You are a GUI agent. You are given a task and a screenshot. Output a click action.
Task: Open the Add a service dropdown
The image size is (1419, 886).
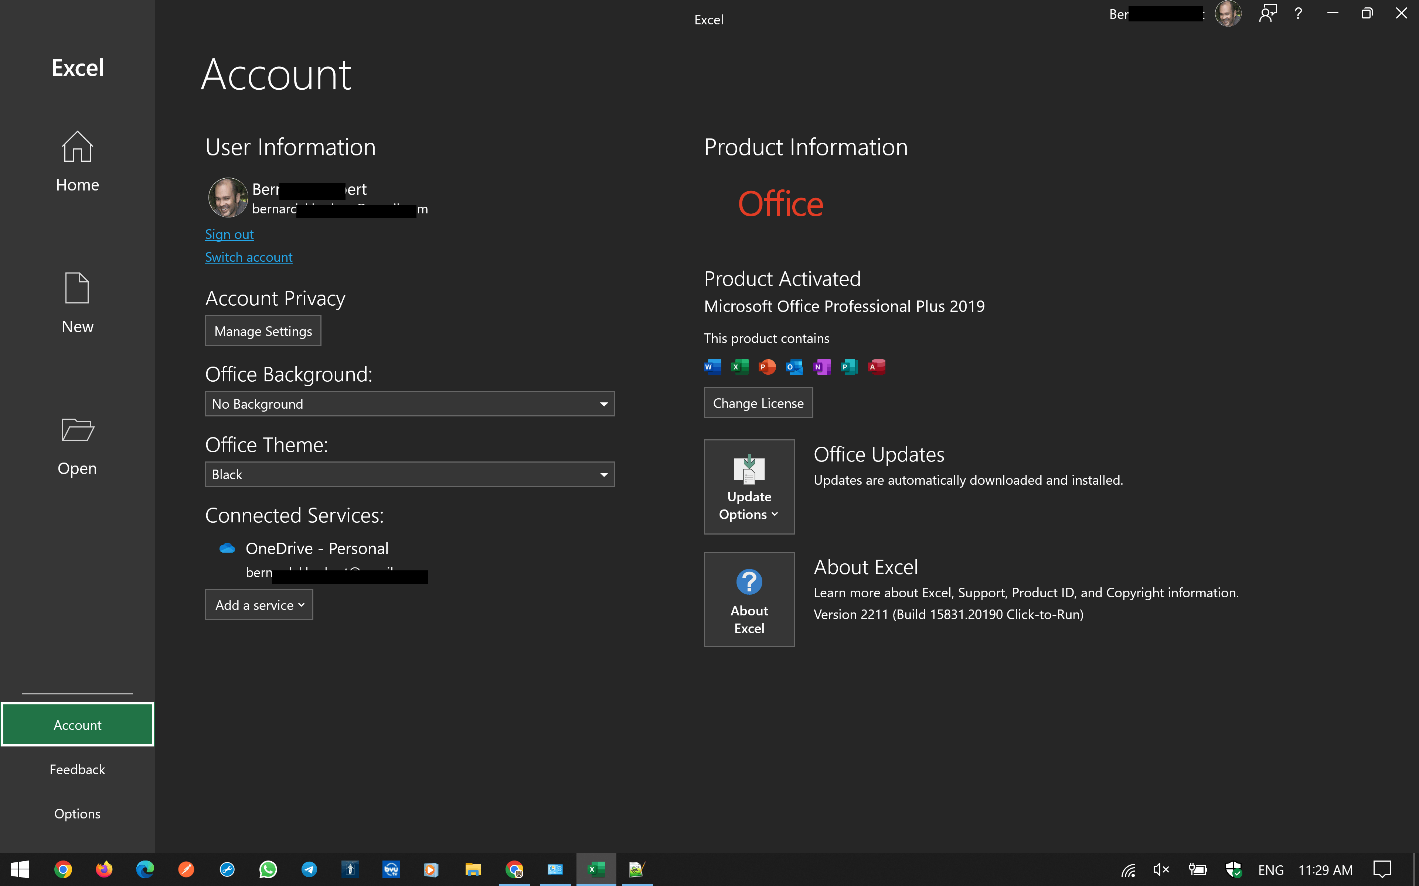259,605
